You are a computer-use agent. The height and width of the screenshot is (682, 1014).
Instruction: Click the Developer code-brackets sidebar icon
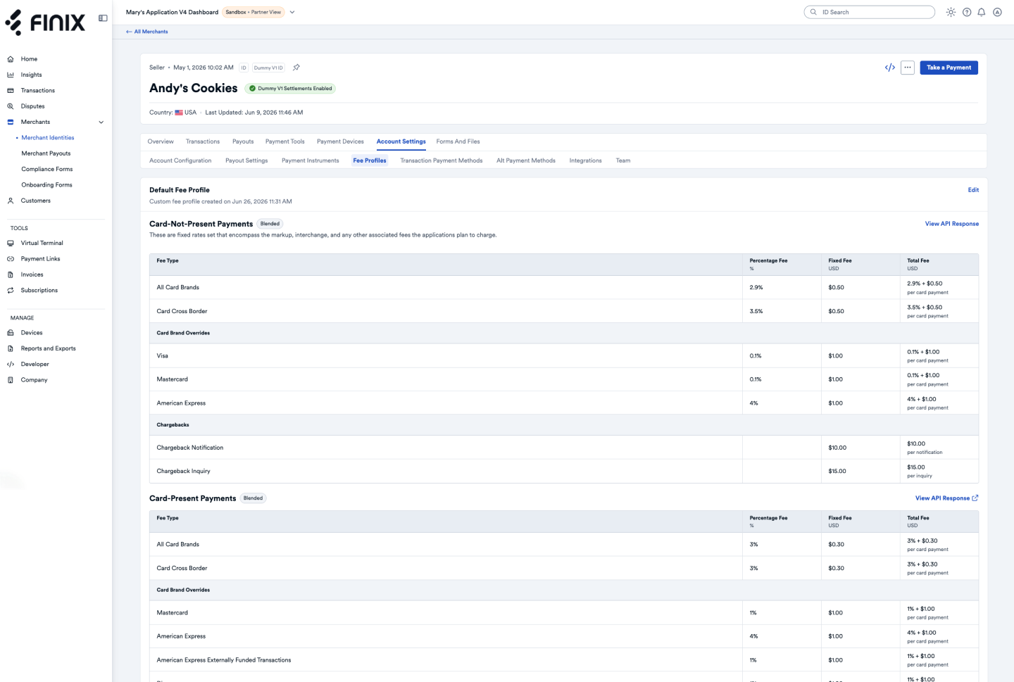click(11, 365)
